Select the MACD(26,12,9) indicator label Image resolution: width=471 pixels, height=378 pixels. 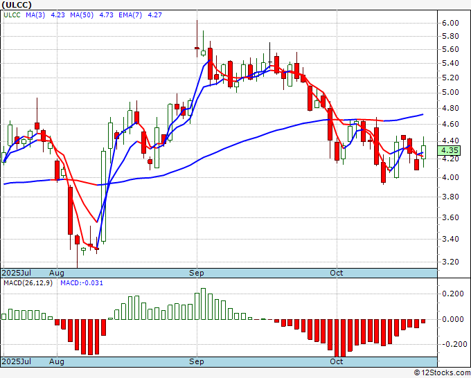[28, 283]
